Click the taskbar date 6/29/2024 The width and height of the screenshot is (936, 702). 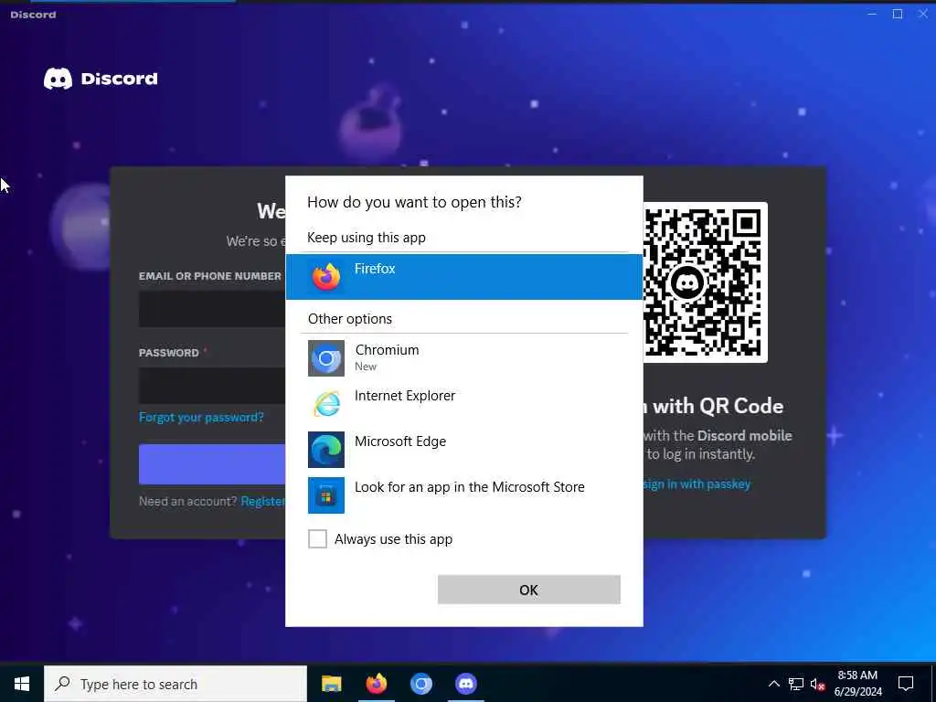click(857, 692)
